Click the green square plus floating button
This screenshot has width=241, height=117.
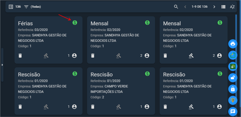pos(233,66)
